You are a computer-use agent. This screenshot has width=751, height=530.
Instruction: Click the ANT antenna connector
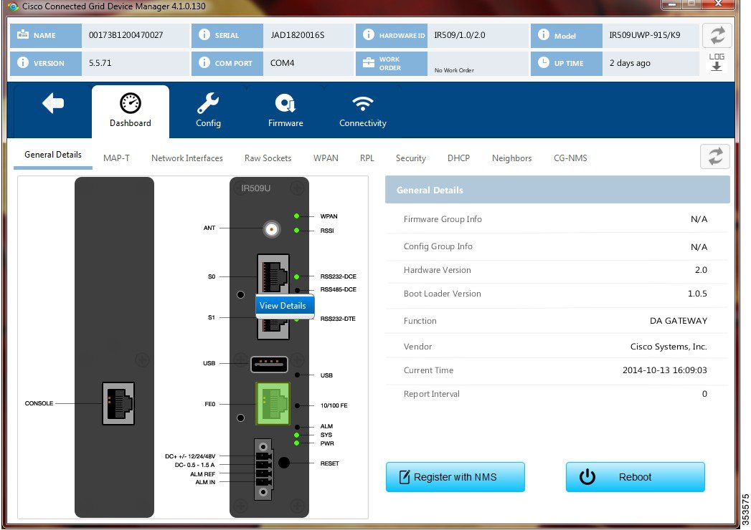click(x=272, y=229)
